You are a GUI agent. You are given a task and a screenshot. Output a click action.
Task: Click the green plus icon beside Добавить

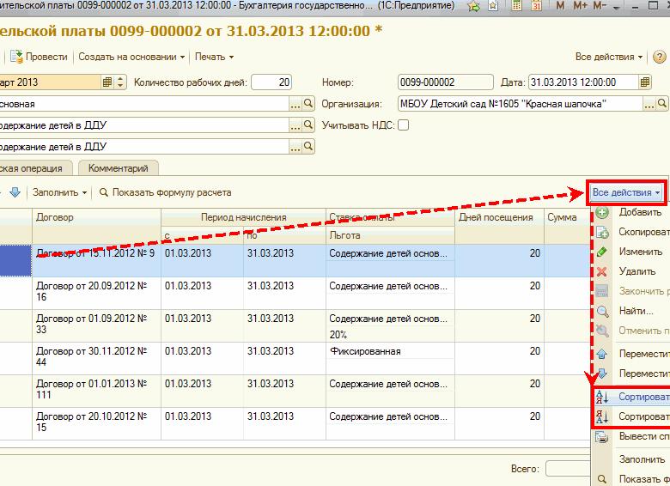click(x=602, y=213)
